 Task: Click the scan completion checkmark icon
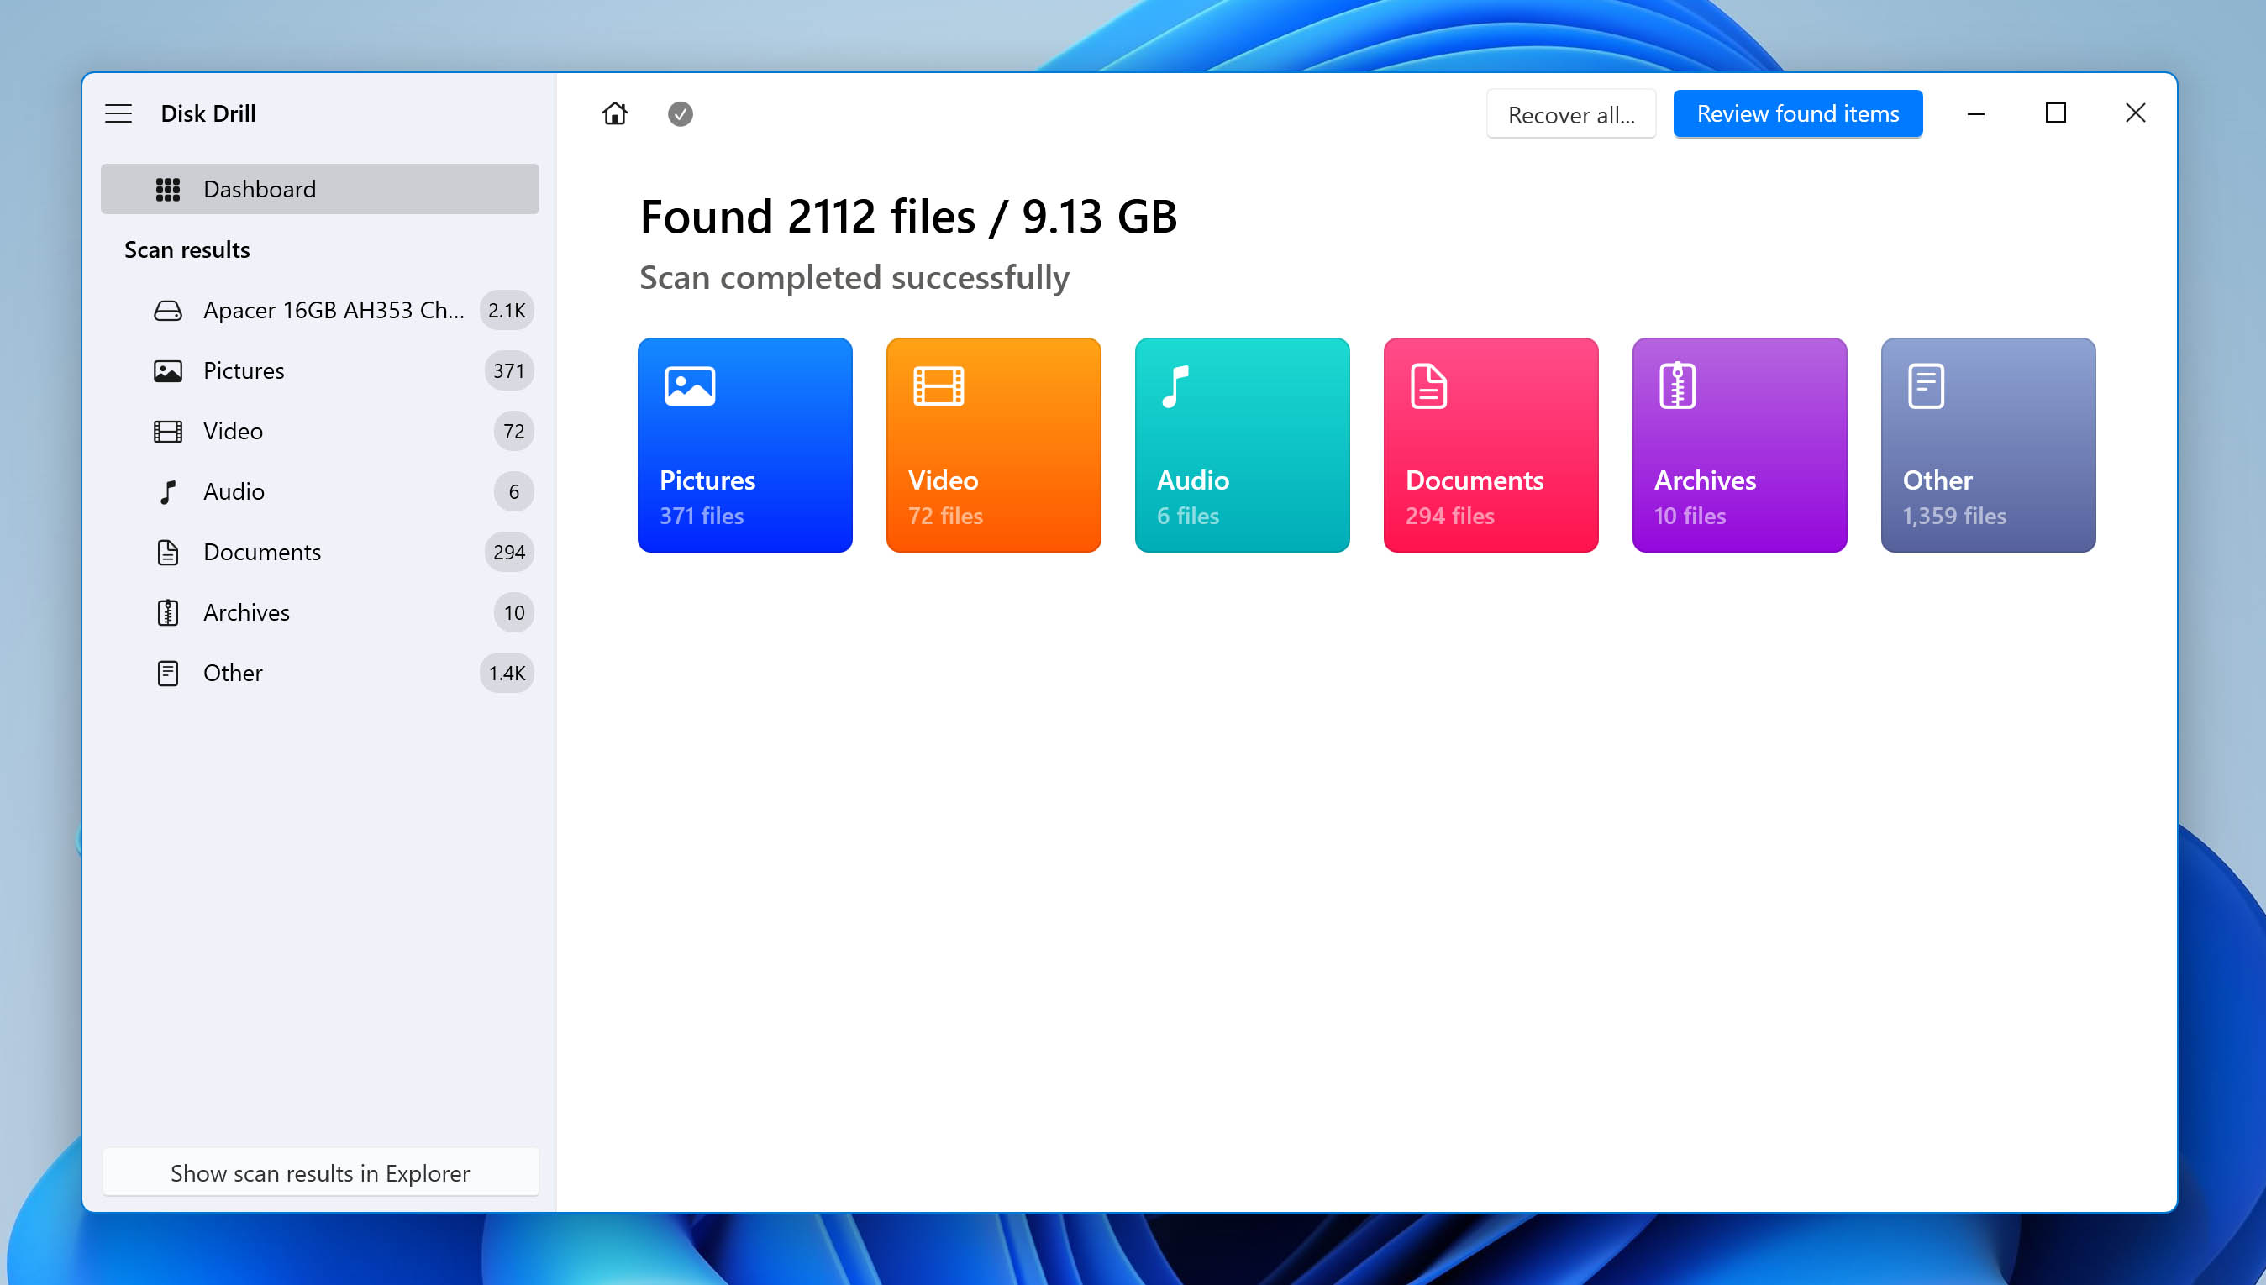(x=679, y=113)
